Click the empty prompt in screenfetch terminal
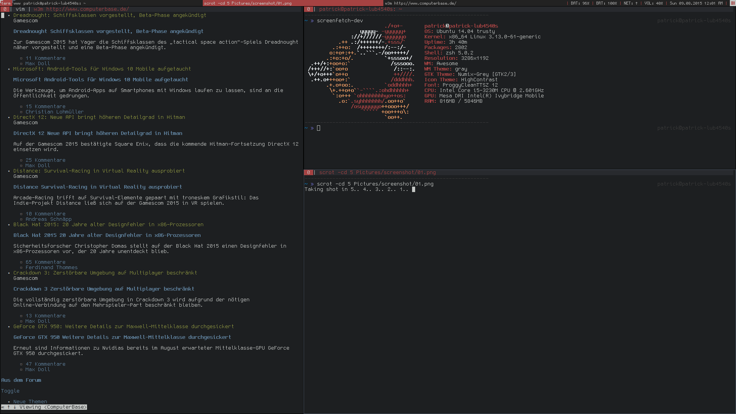 point(319,128)
